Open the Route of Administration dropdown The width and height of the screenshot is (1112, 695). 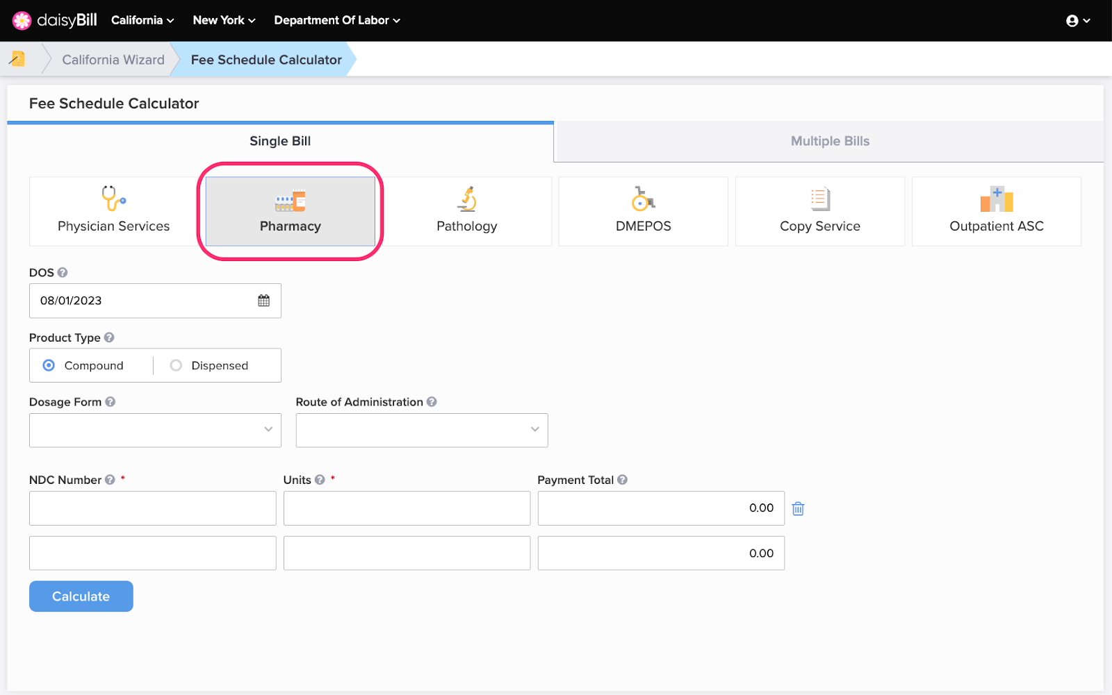pyautogui.click(x=422, y=430)
